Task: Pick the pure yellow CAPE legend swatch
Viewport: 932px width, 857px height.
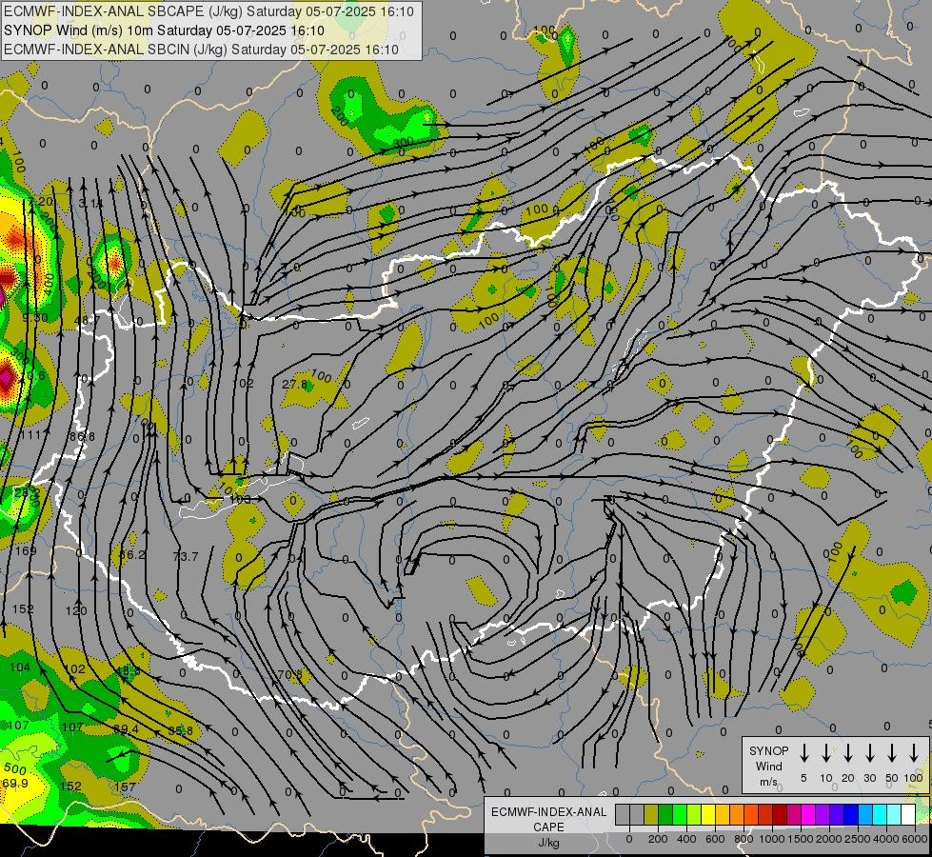Action: (708, 815)
